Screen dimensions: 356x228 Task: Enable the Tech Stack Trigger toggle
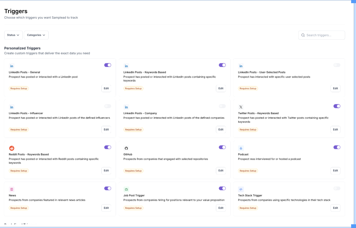pyautogui.click(x=337, y=188)
